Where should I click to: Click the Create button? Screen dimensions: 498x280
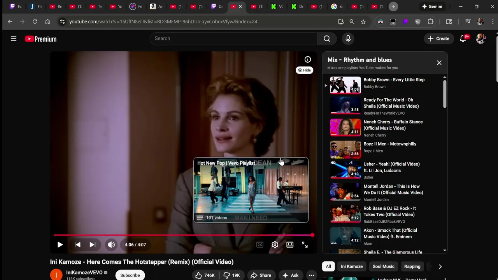click(438, 38)
